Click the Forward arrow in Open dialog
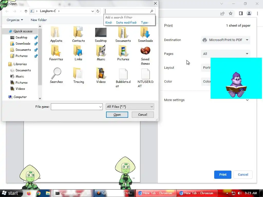 [15, 11]
